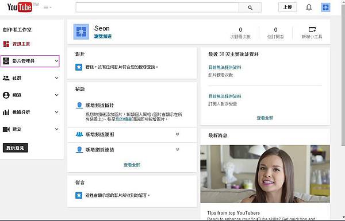This screenshot has width=345, height=221.
Task: Select 社群 in the sidebar
Action: pos(17,77)
